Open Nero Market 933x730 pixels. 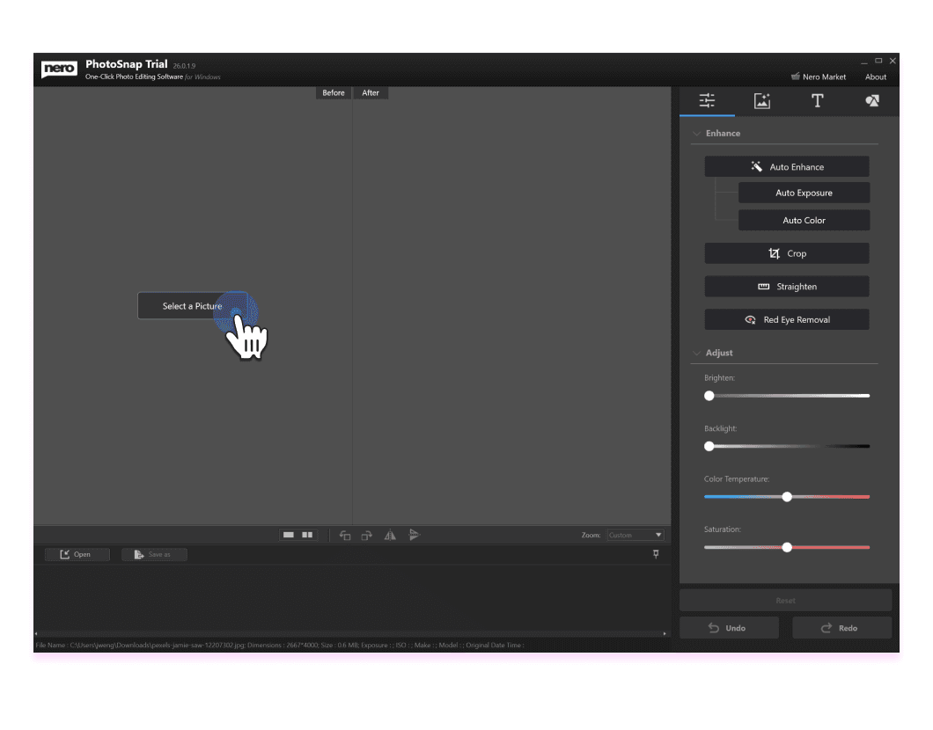(x=819, y=77)
